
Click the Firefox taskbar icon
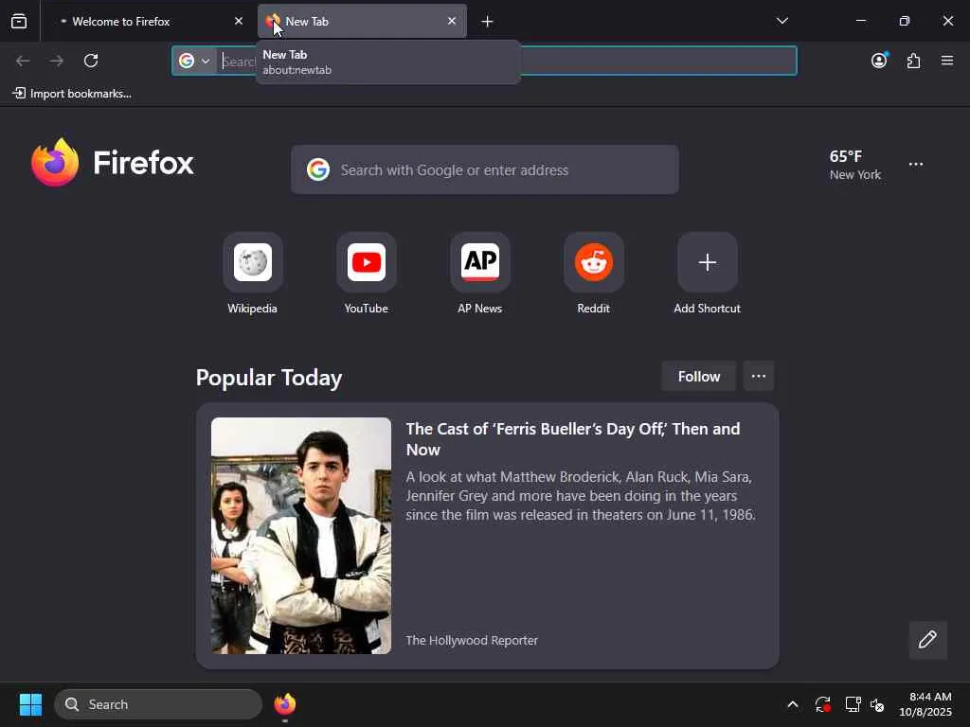coord(284,704)
